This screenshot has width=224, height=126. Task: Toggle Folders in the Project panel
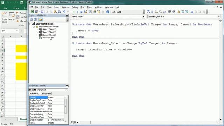(40, 20)
